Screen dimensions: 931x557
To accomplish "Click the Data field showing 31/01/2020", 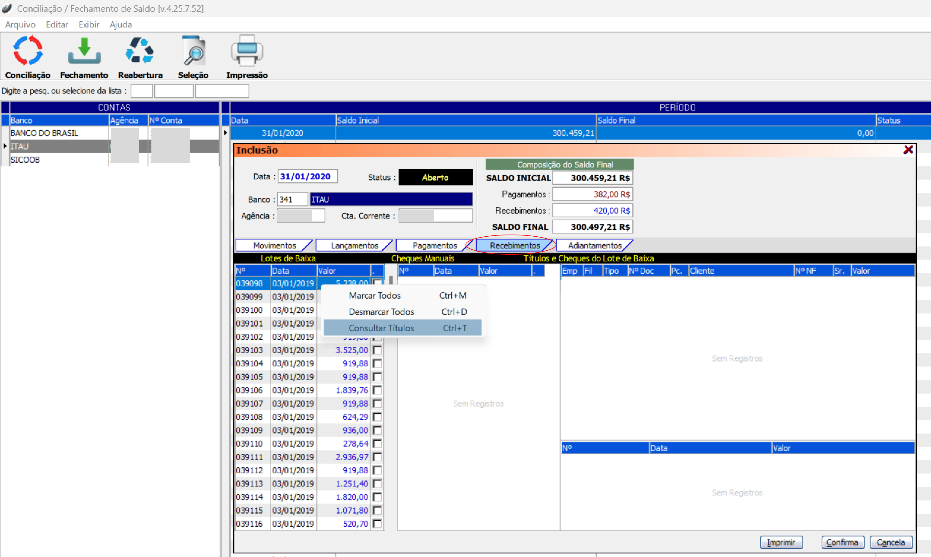I will click(x=307, y=176).
